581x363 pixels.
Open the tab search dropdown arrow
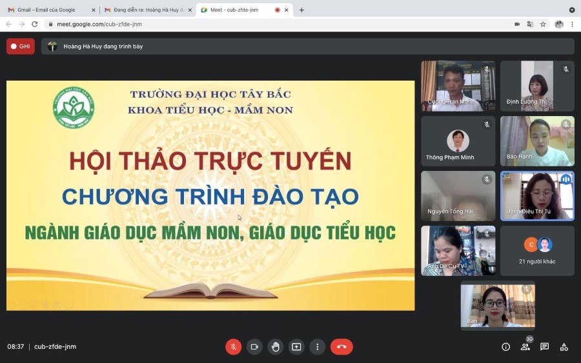[572, 10]
